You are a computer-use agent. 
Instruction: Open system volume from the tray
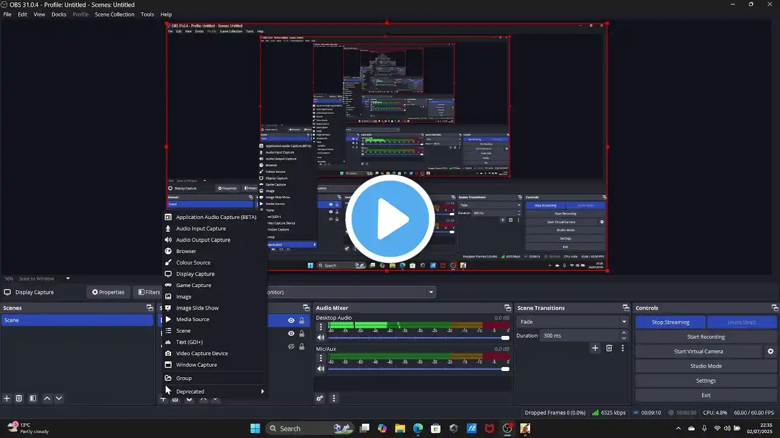click(727, 428)
